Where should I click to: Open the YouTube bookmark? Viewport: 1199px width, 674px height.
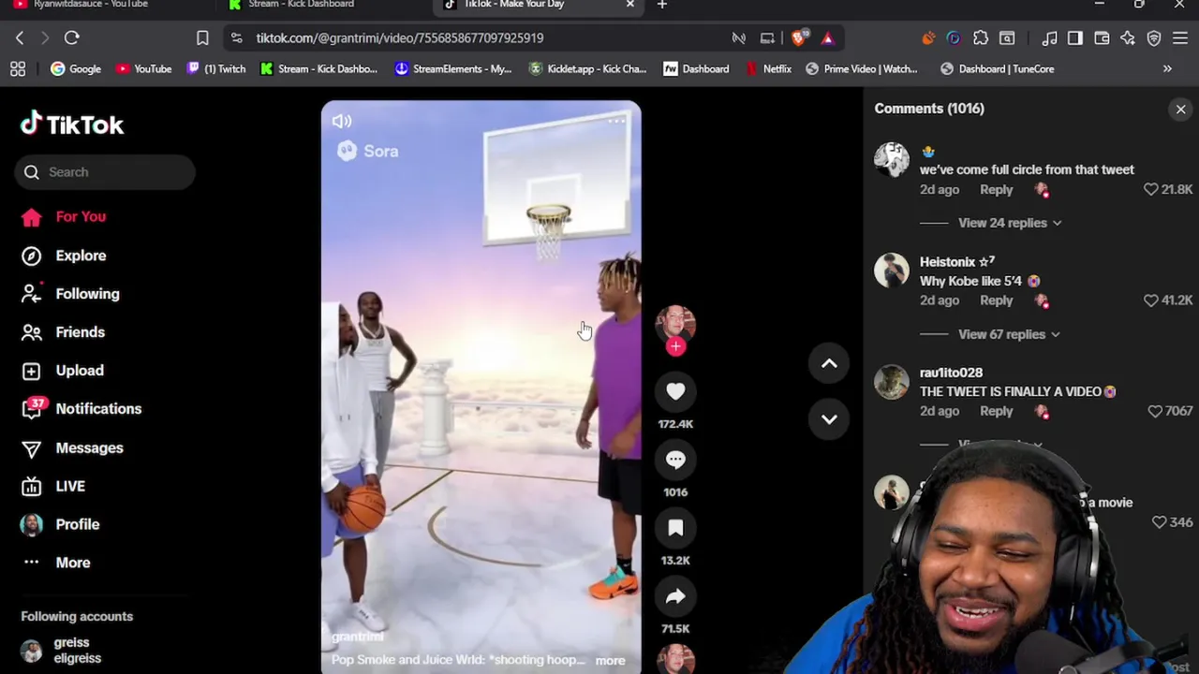point(143,69)
